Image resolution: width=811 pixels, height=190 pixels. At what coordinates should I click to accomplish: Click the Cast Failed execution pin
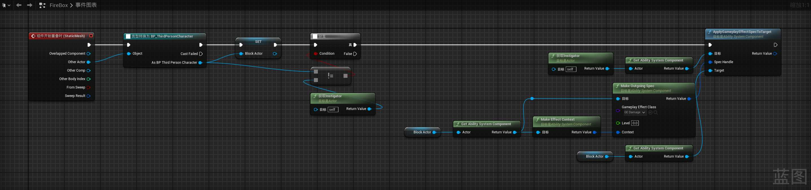click(201, 54)
